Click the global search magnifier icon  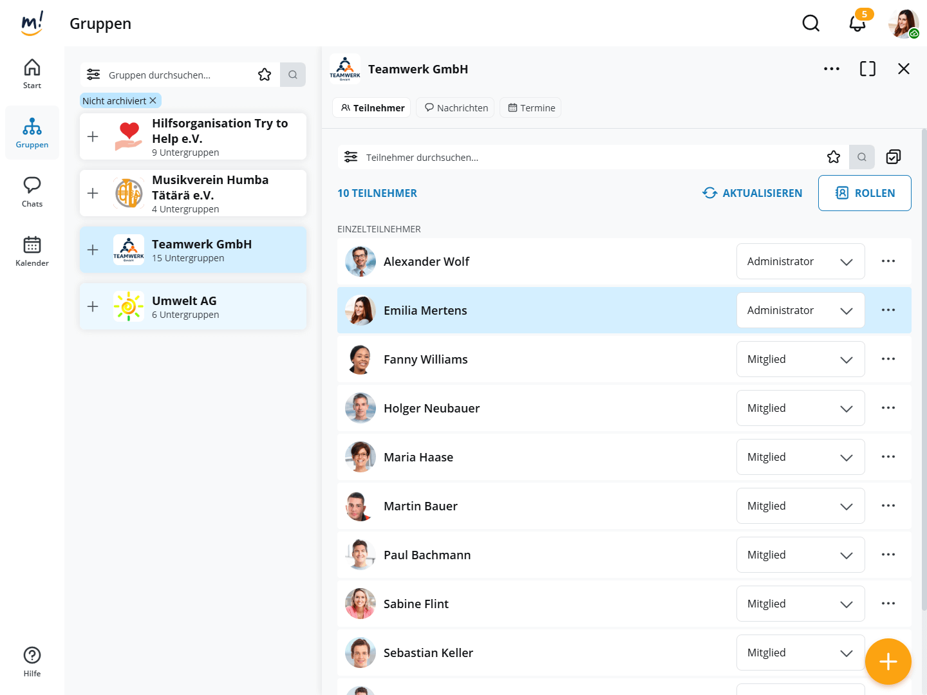point(810,24)
